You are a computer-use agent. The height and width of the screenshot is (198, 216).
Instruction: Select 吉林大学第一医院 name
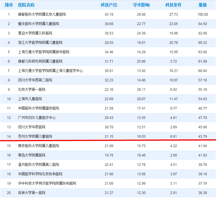coord(32,193)
